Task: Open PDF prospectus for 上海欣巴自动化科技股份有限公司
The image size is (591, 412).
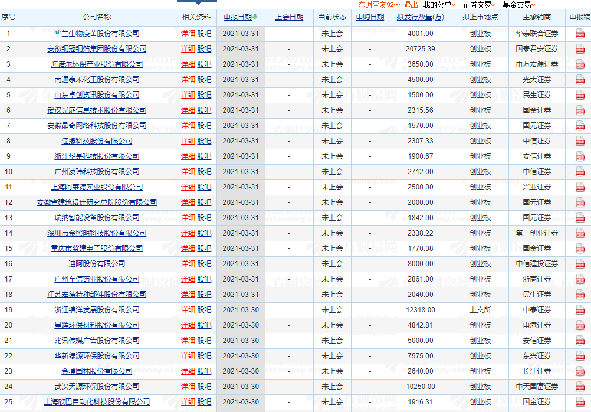Action: pos(580,402)
